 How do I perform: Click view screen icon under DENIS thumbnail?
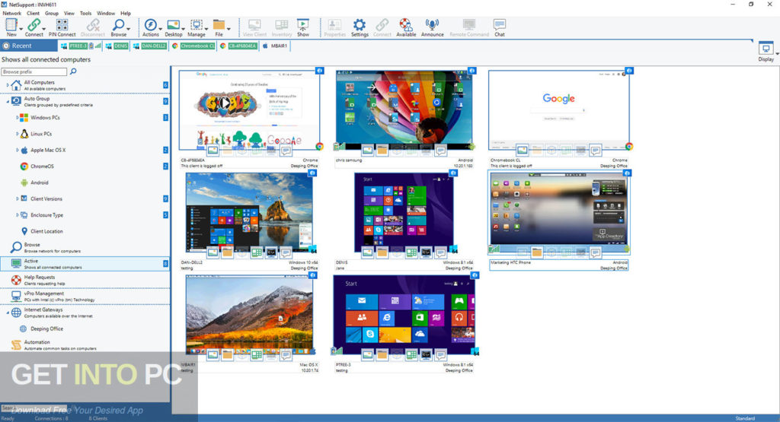point(368,252)
